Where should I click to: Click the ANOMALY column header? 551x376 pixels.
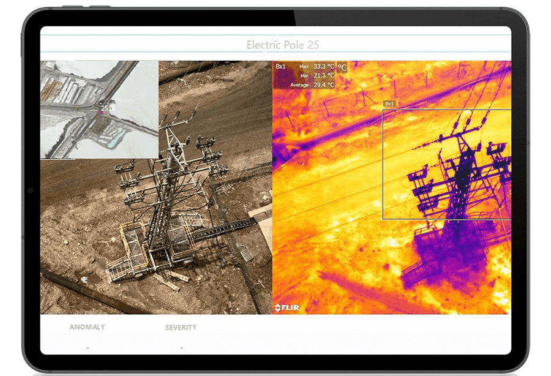point(87,327)
